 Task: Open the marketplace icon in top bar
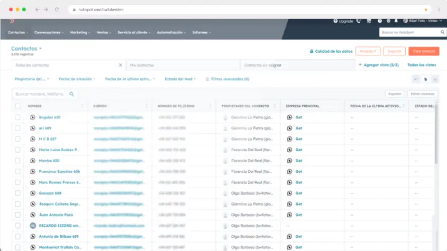coord(369,21)
